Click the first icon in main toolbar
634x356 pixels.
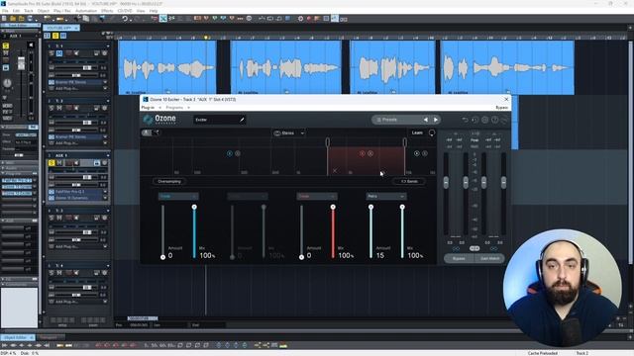4,19
